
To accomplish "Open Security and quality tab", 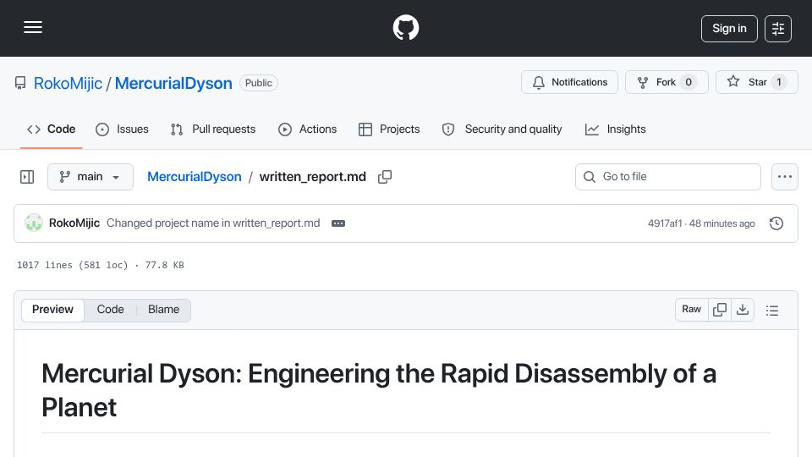I will pyautogui.click(x=502, y=129).
